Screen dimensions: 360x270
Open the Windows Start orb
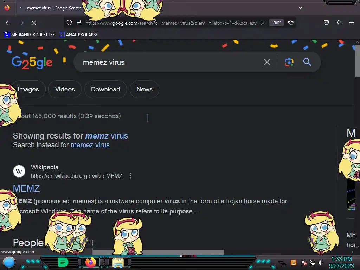(9, 263)
